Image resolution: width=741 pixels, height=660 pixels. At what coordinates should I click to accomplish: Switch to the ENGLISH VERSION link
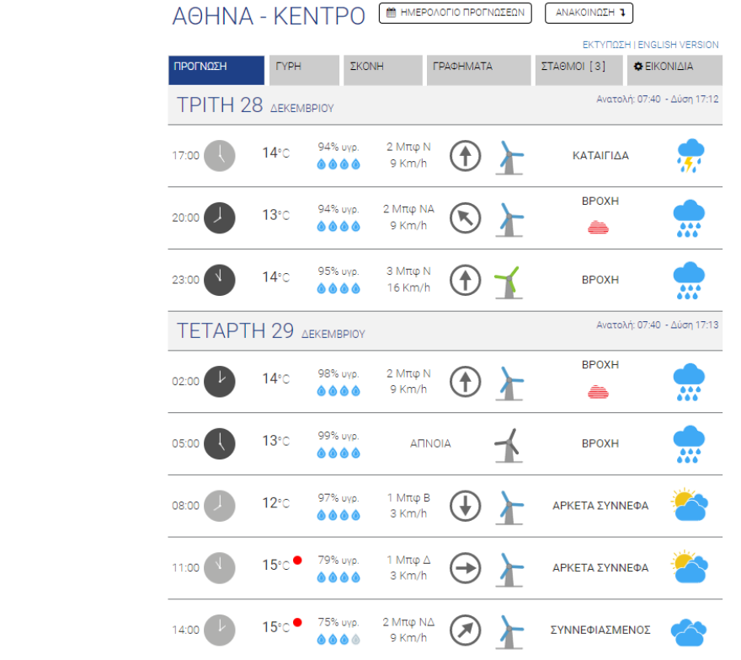tap(679, 45)
